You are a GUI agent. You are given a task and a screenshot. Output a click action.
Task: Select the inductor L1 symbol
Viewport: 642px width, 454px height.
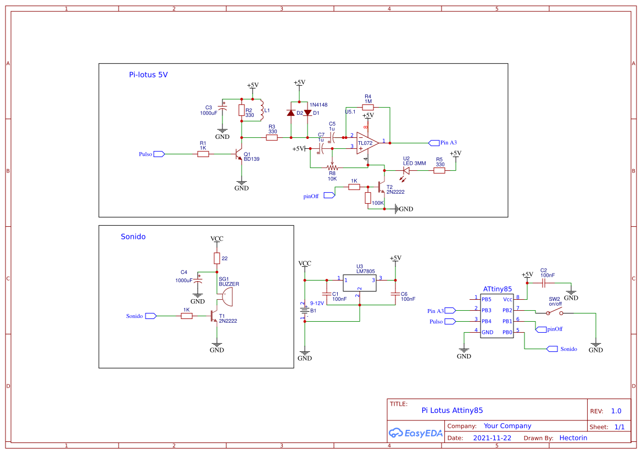263,110
